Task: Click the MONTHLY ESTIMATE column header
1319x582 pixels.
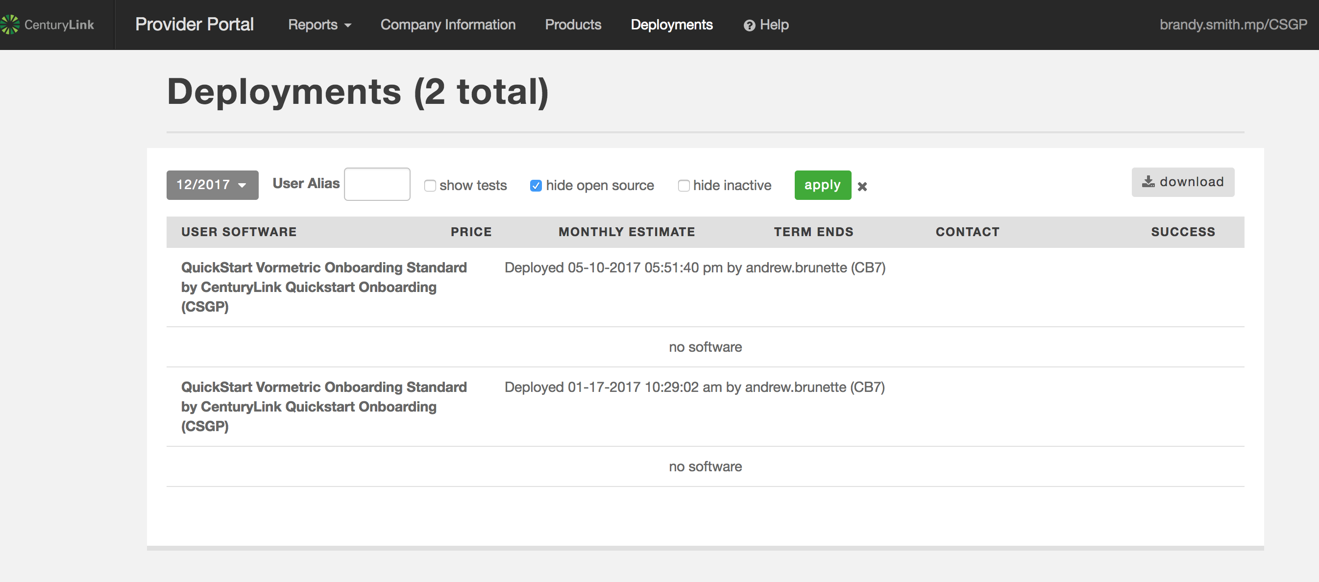Action: (x=627, y=232)
